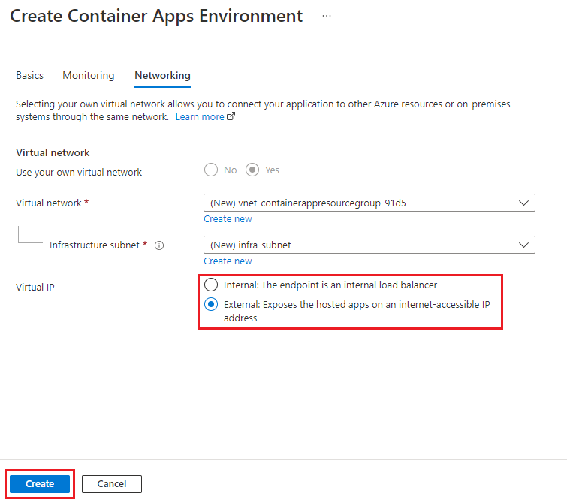This screenshot has height=503, width=567.
Task: Open the Virtual network combo box
Action: (360, 203)
